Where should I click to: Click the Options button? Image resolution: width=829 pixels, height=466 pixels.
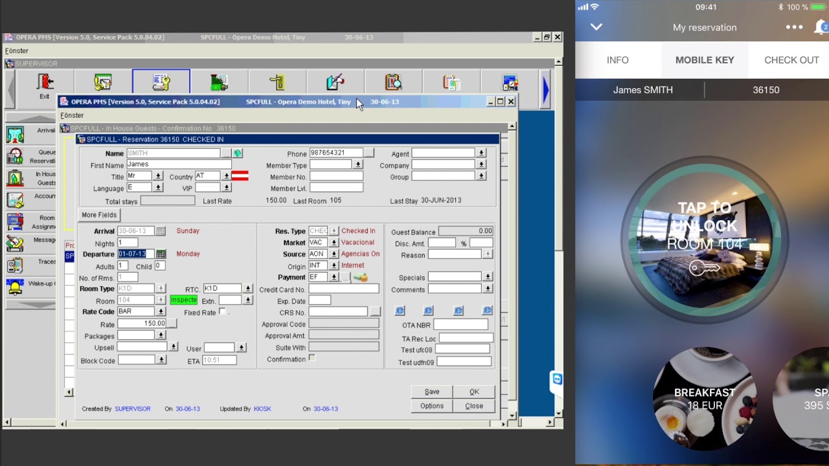tap(432, 406)
